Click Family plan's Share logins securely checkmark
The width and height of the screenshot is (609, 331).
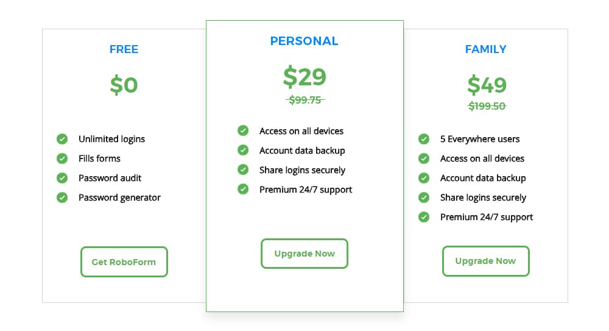coord(424,198)
